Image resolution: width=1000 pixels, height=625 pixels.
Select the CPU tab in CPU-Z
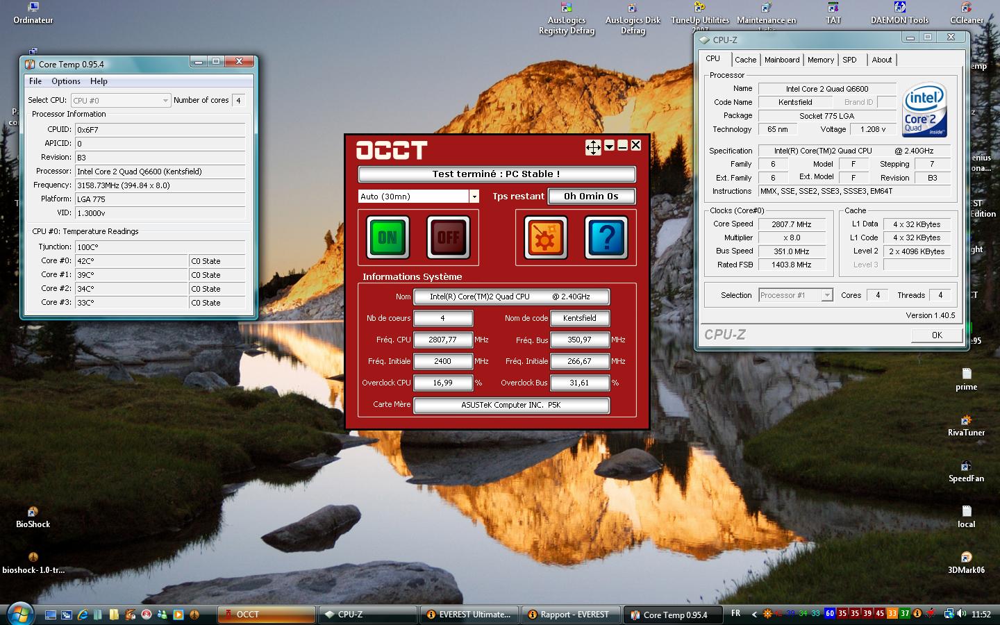[713, 59]
